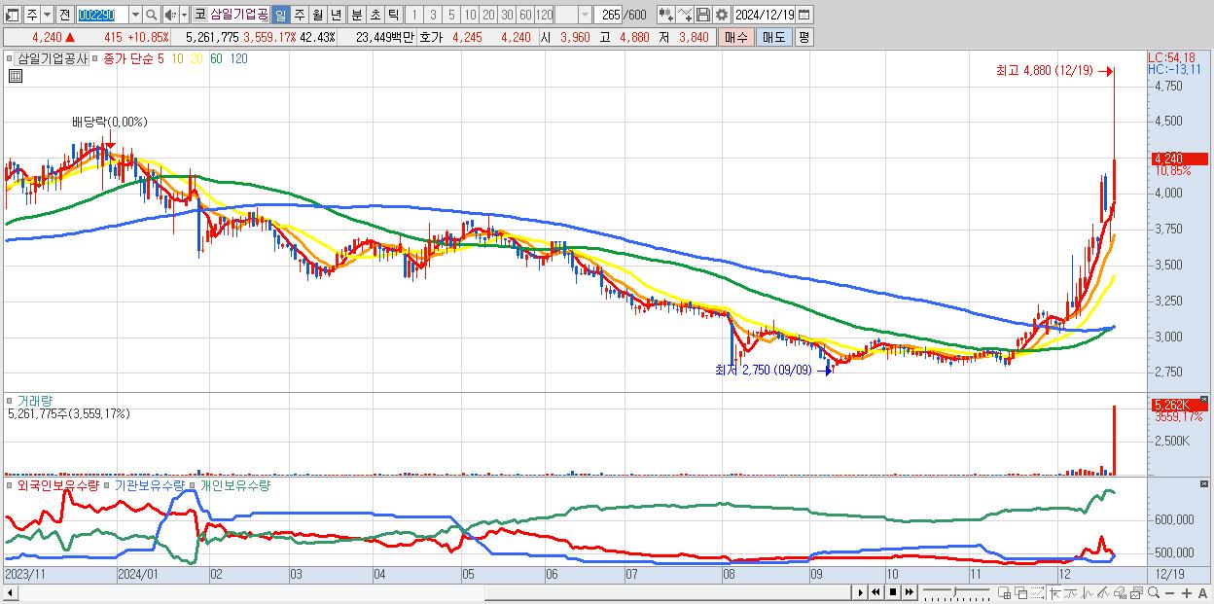Open the 주 market type dropdown
Image resolution: width=1214 pixels, height=604 pixels.
(47, 15)
